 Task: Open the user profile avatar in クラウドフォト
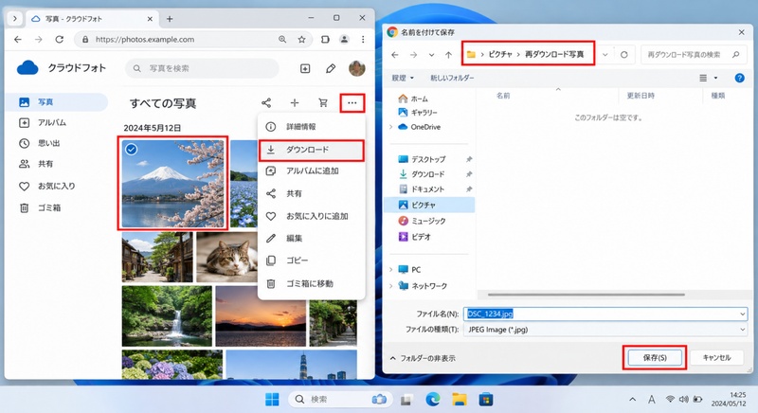pyautogui.click(x=357, y=68)
